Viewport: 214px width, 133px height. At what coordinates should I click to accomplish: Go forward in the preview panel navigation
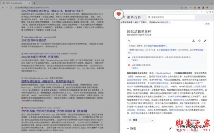point(204,12)
